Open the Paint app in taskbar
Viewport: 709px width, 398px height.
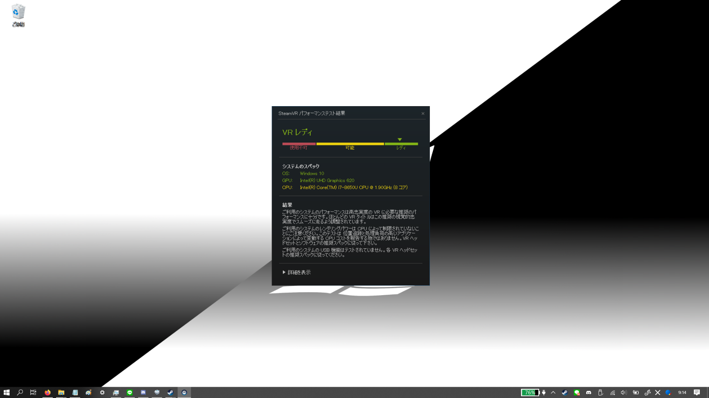tap(88, 392)
